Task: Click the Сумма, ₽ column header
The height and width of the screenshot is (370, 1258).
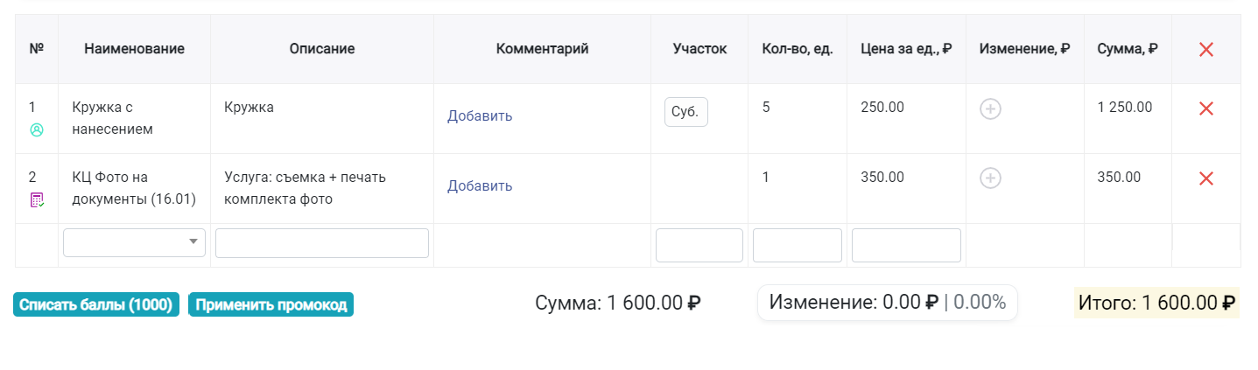Action: (x=1128, y=49)
